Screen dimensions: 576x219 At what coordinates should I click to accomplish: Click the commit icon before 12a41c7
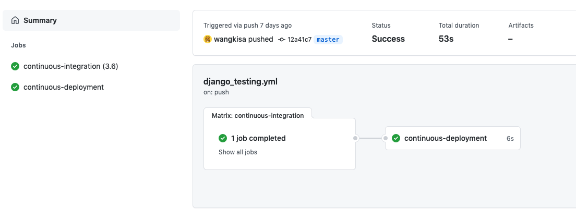[282, 39]
